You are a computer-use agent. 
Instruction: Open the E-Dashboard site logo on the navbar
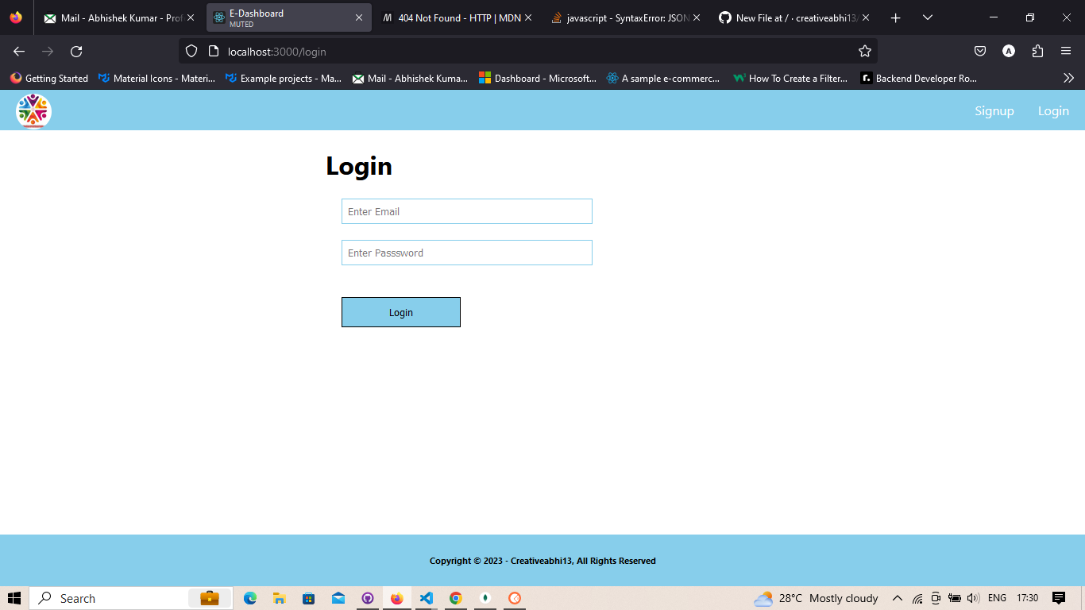click(x=33, y=110)
